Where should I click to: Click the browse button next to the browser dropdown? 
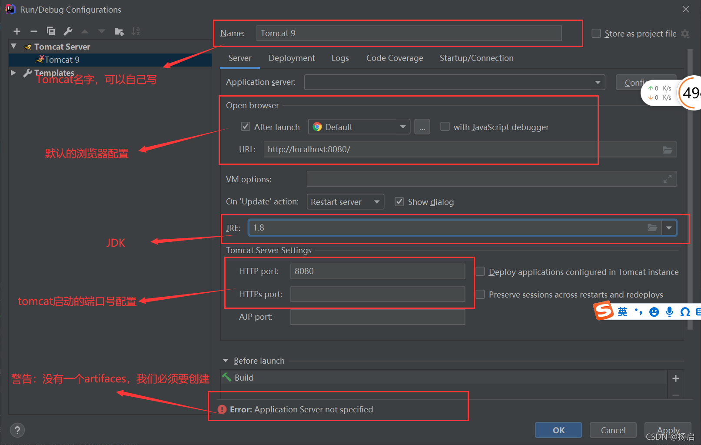(422, 127)
